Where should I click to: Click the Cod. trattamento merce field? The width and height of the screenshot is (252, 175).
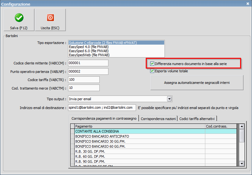[x=84, y=88]
